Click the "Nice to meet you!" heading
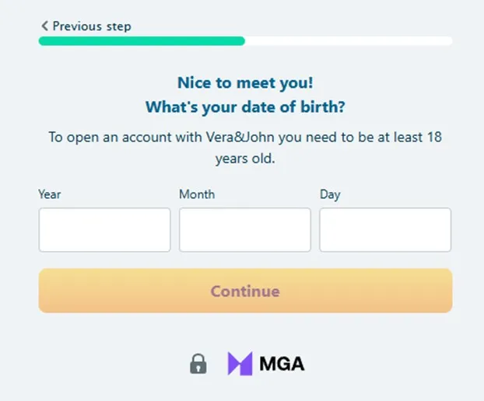The image size is (484, 401). click(x=245, y=82)
